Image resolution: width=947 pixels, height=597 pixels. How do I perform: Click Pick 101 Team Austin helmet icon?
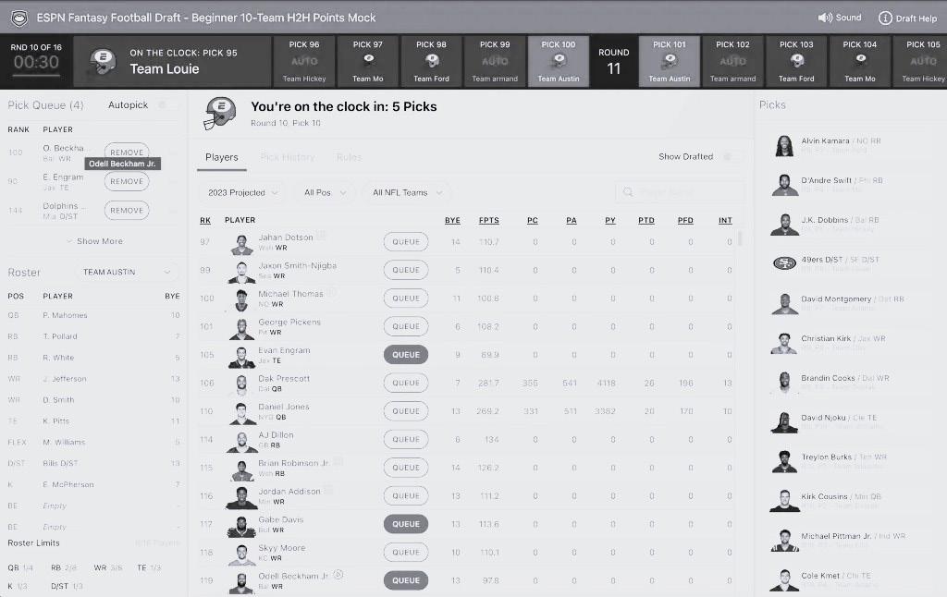[670, 60]
